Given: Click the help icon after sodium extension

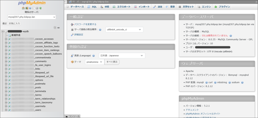Looking at the screenshot, I should pyautogui.click(x=242, y=83).
